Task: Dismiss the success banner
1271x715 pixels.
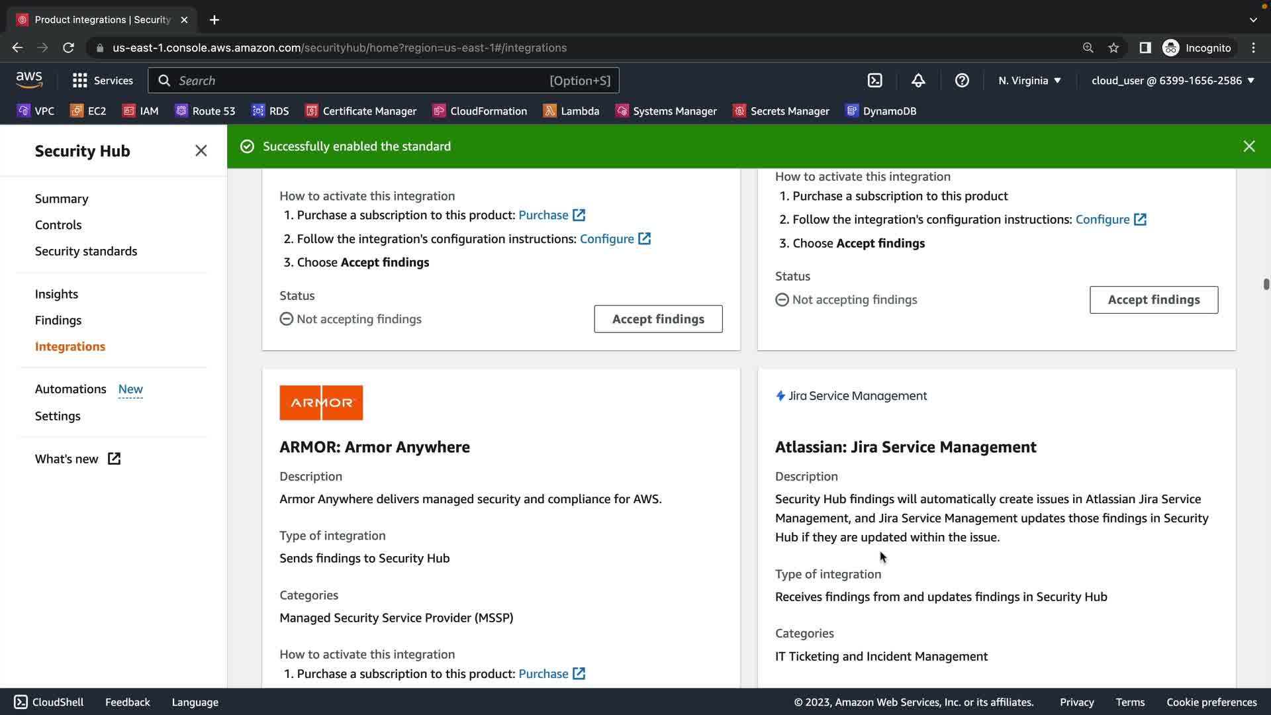Action: pos(1248,146)
